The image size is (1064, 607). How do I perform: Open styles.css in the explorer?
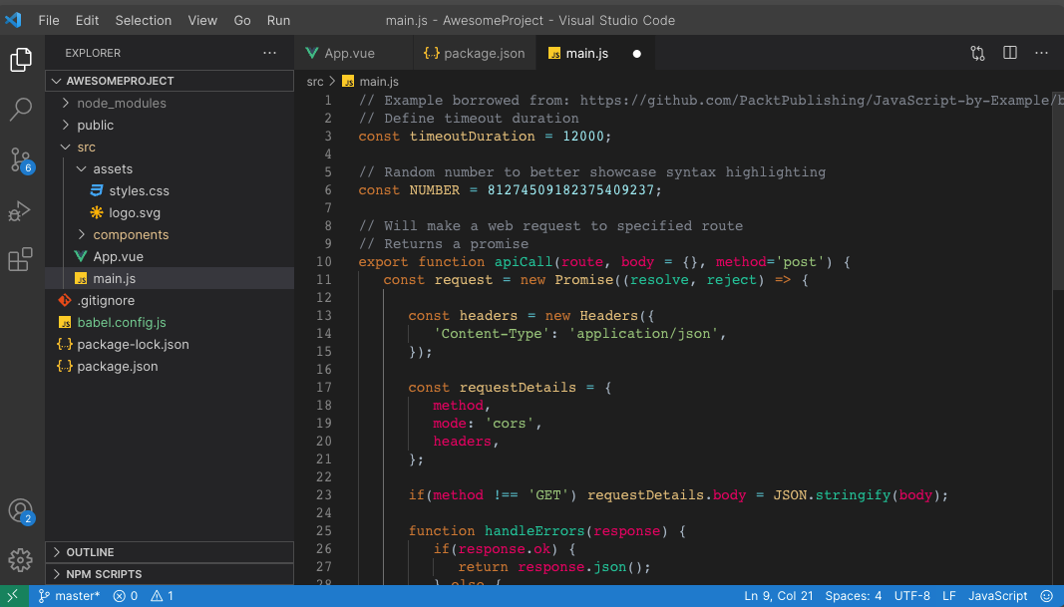pyautogui.click(x=170, y=190)
